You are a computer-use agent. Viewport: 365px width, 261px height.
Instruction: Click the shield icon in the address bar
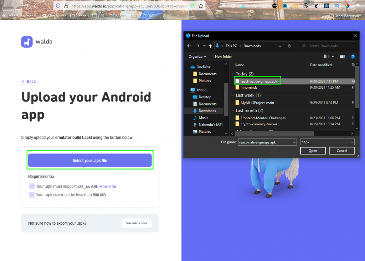57,6
